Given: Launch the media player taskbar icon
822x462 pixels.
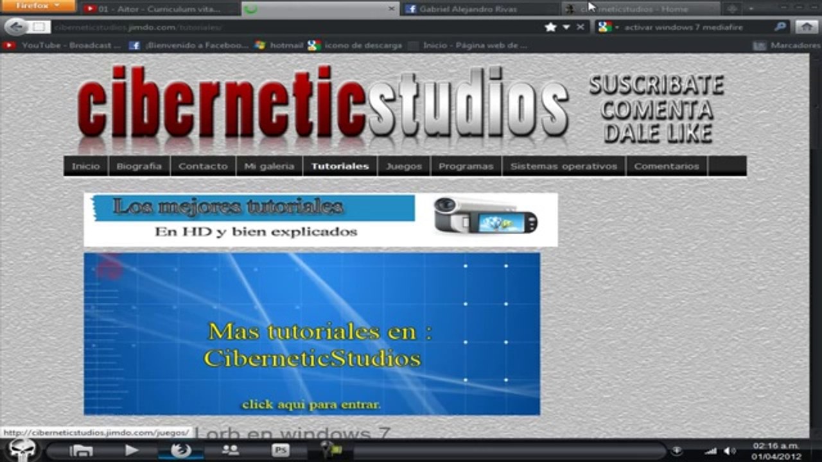Looking at the screenshot, I should pos(132,450).
